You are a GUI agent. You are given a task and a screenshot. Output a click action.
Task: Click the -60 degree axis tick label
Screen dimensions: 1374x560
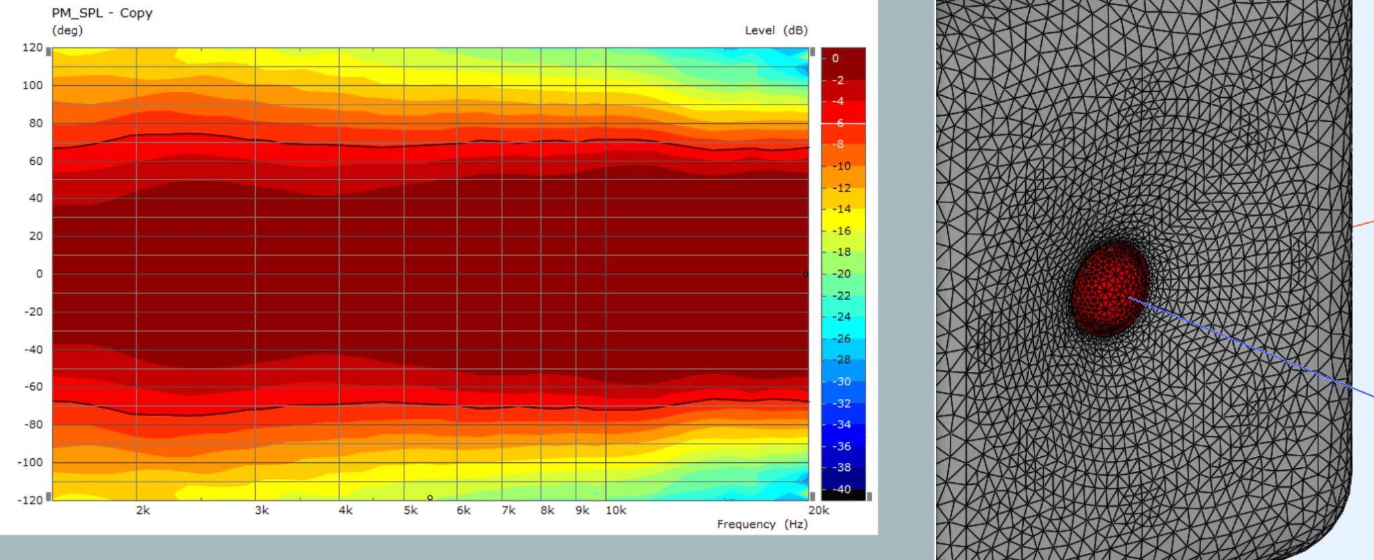coord(34,387)
